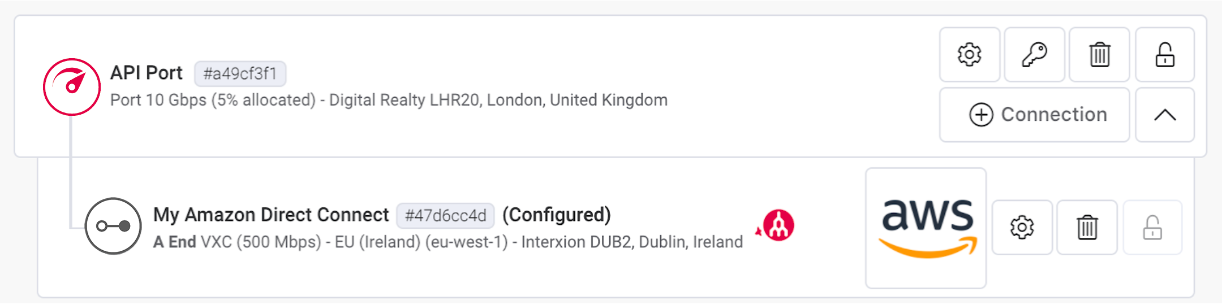1222x305 pixels.
Task: Open Amazon Direct Connect settings gear
Action: (x=1022, y=228)
